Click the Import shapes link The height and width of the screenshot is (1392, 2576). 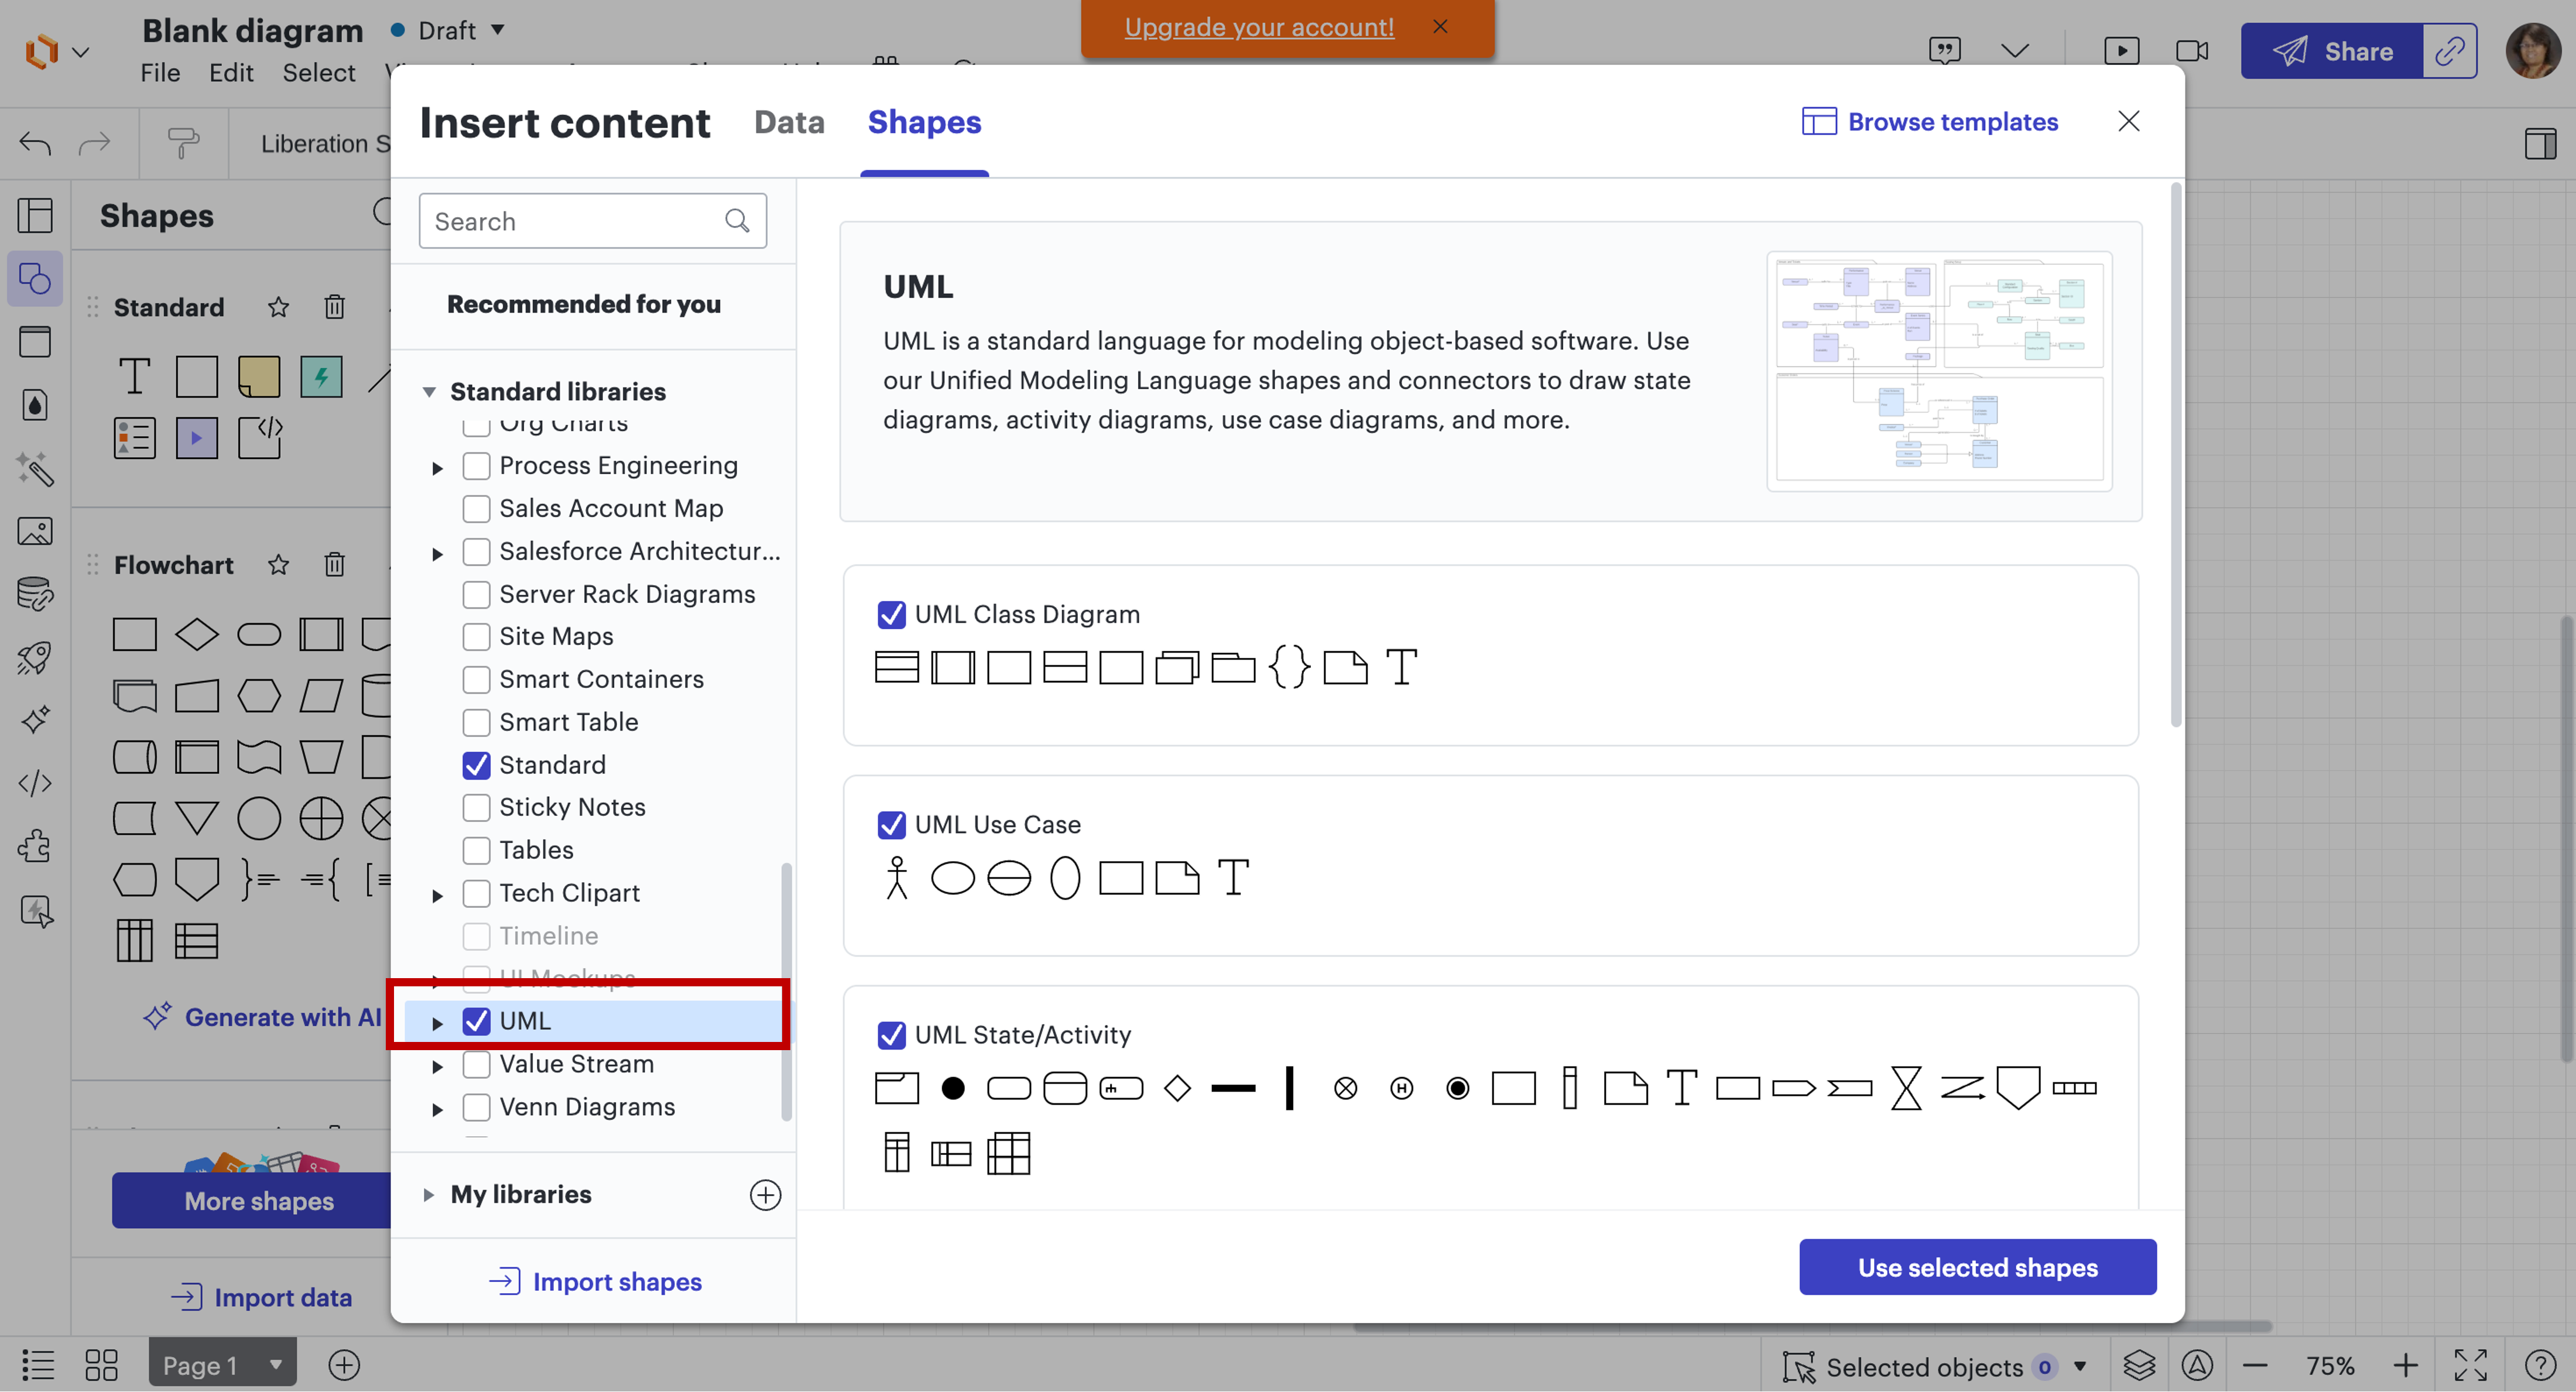595,1281
